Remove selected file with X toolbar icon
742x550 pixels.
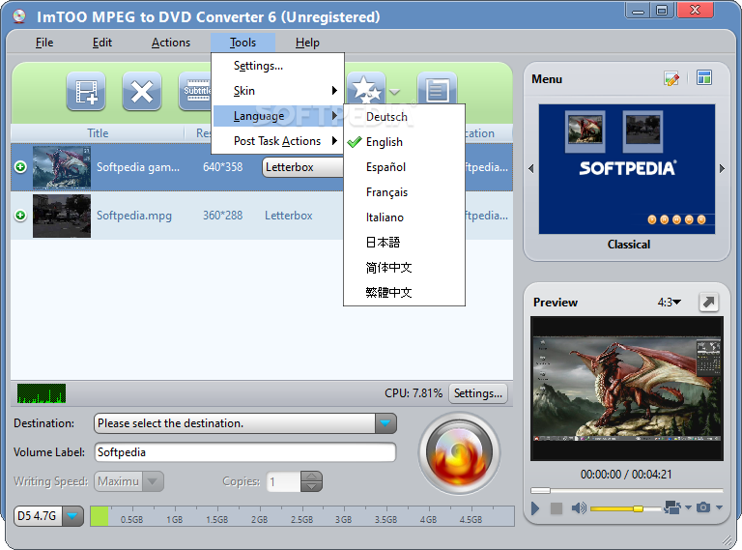(142, 92)
